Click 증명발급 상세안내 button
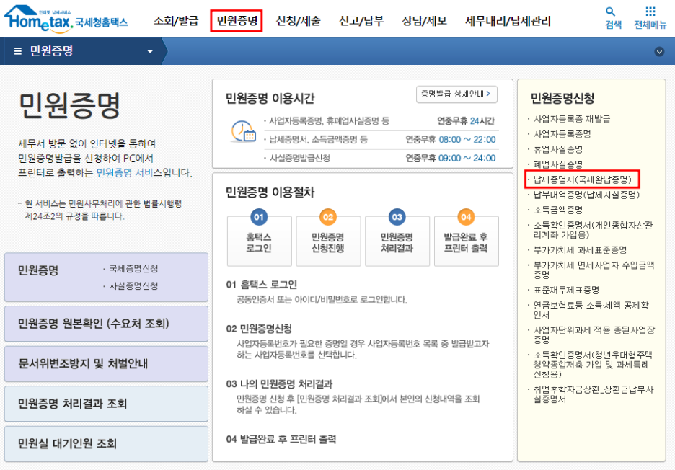 [456, 94]
